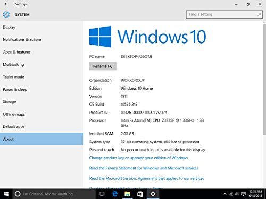Click the Product ID value 00326-30000-00001-AA174
This screenshot has height=199, width=266.
point(144,113)
